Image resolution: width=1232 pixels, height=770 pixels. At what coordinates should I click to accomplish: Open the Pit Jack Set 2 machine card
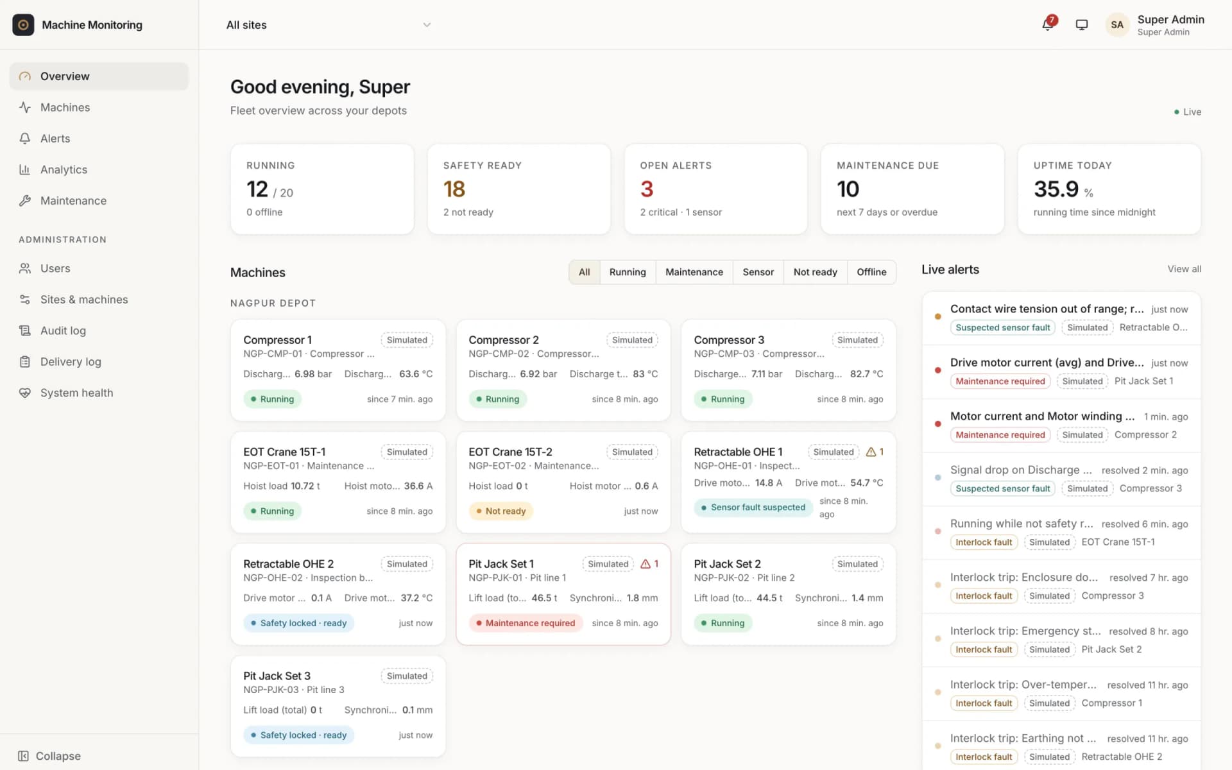(x=789, y=594)
